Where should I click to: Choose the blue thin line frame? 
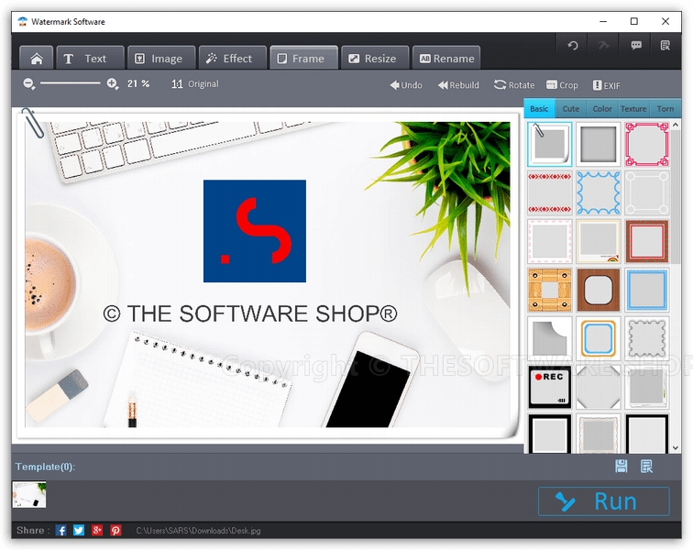[647, 290]
